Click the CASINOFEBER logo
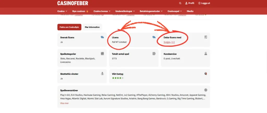The width and height of the screenshot is (267, 113). pyautogui.click(x=73, y=3)
